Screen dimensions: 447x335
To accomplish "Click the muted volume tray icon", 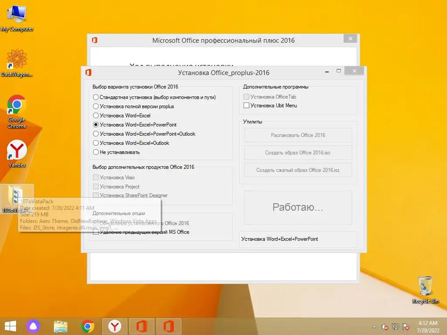I will 385,327.
